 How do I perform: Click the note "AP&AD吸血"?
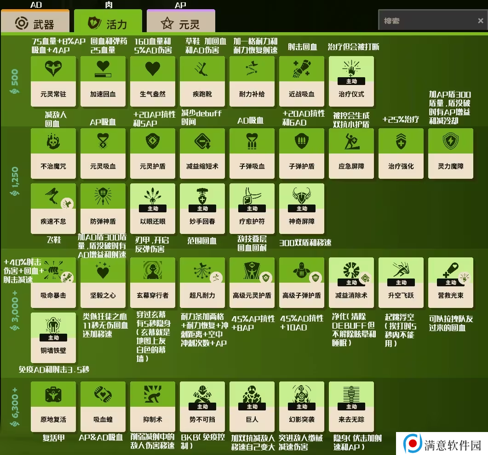pos(101,438)
